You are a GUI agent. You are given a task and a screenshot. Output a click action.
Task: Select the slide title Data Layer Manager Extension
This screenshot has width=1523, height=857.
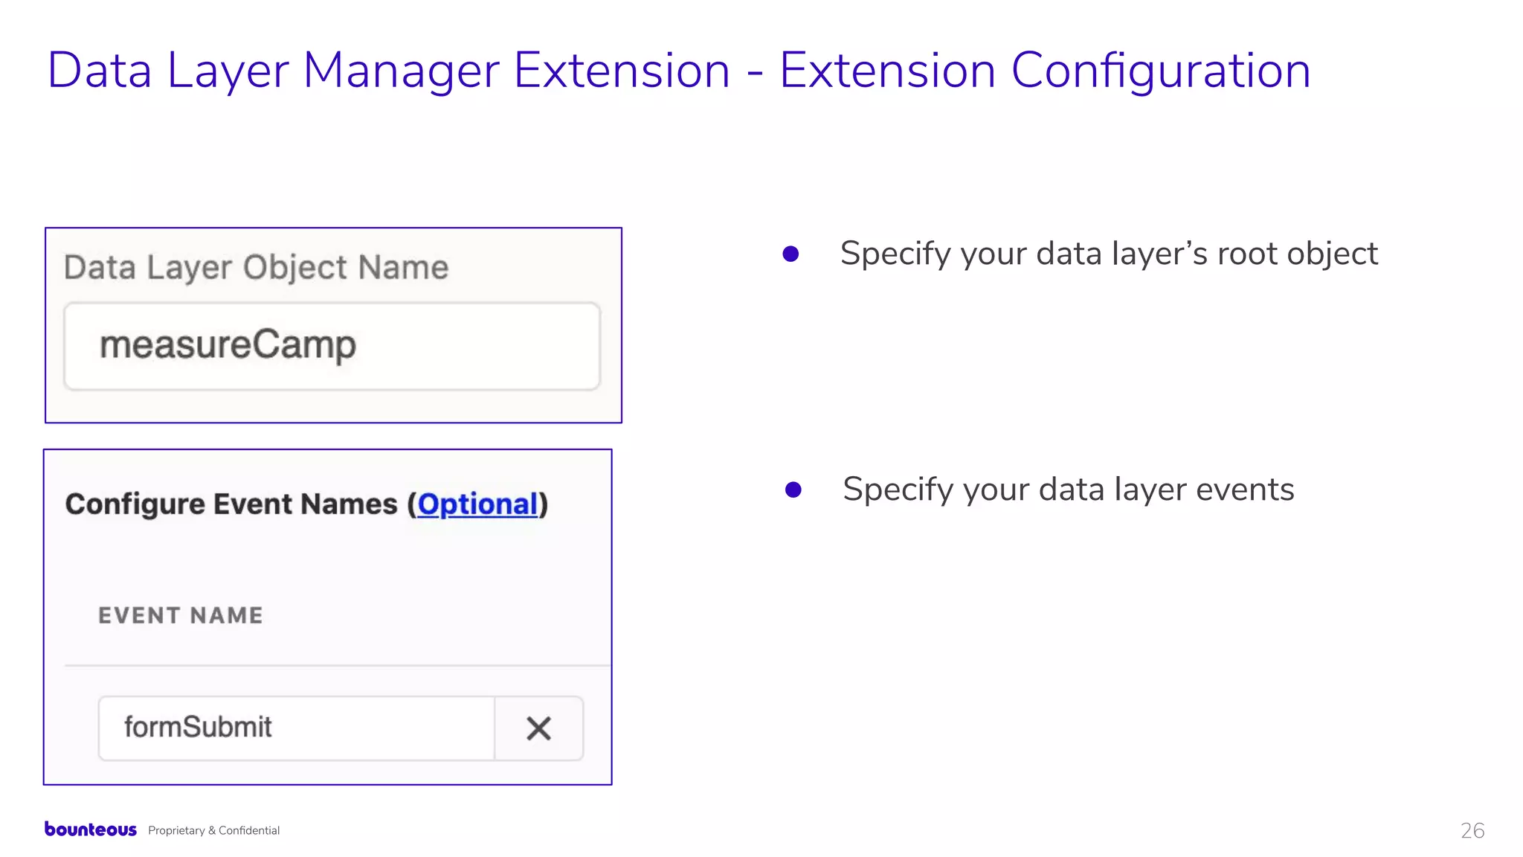coord(678,71)
